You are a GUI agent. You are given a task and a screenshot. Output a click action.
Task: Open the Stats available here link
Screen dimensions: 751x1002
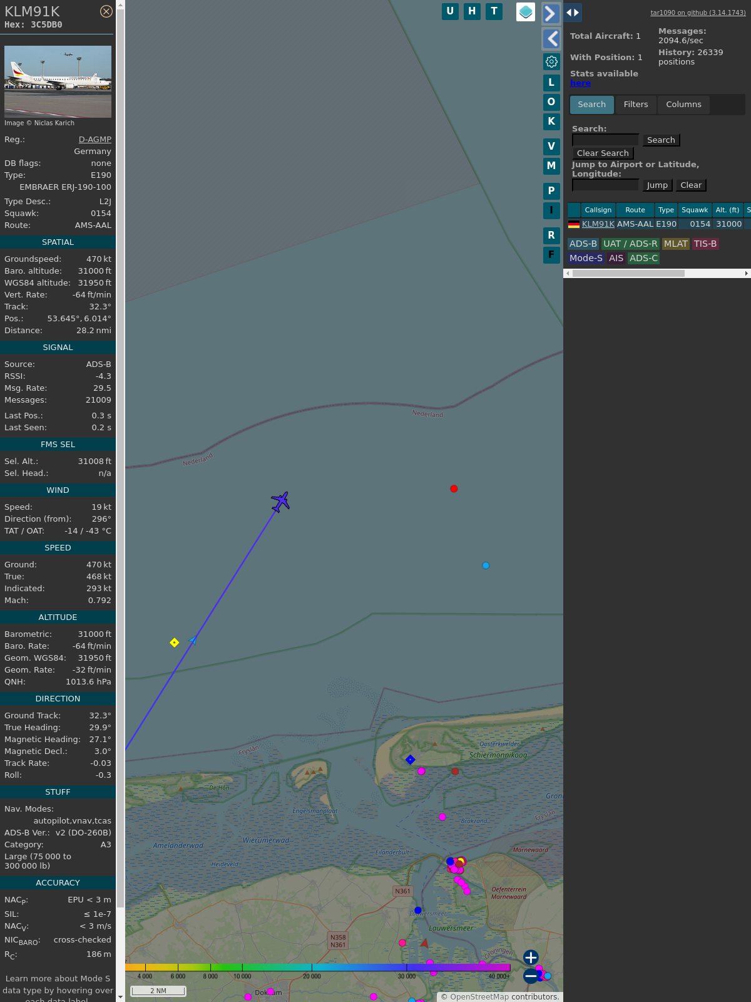[580, 83]
